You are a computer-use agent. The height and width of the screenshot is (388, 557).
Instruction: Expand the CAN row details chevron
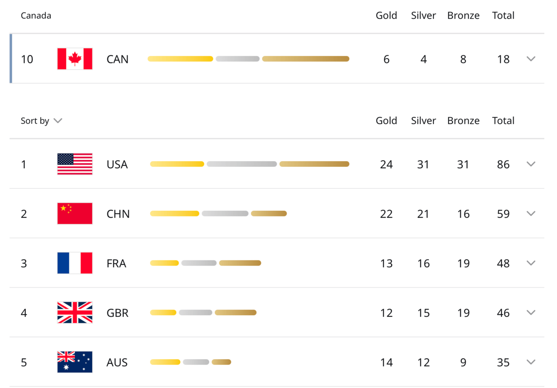click(x=531, y=59)
